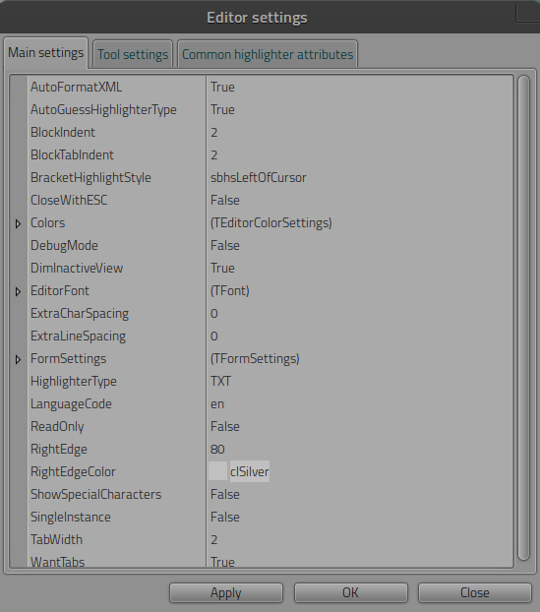Select the AutoFormatXML True value
The width and height of the screenshot is (540, 612).
[x=222, y=87]
